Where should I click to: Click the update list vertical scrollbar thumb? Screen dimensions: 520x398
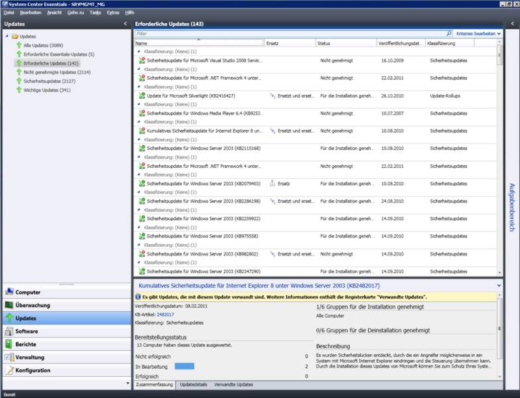point(499,55)
